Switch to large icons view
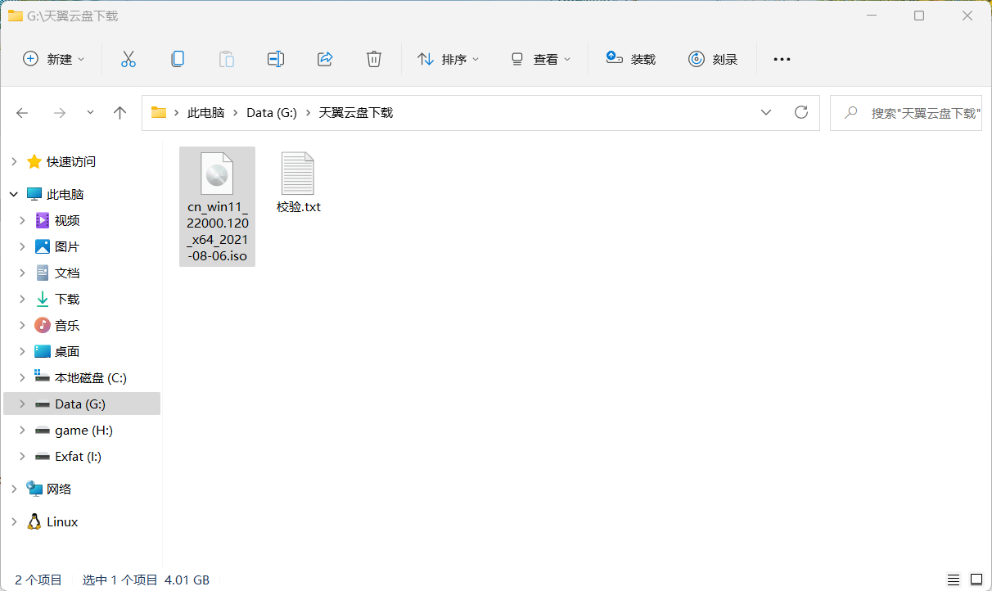 tap(976, 580)
